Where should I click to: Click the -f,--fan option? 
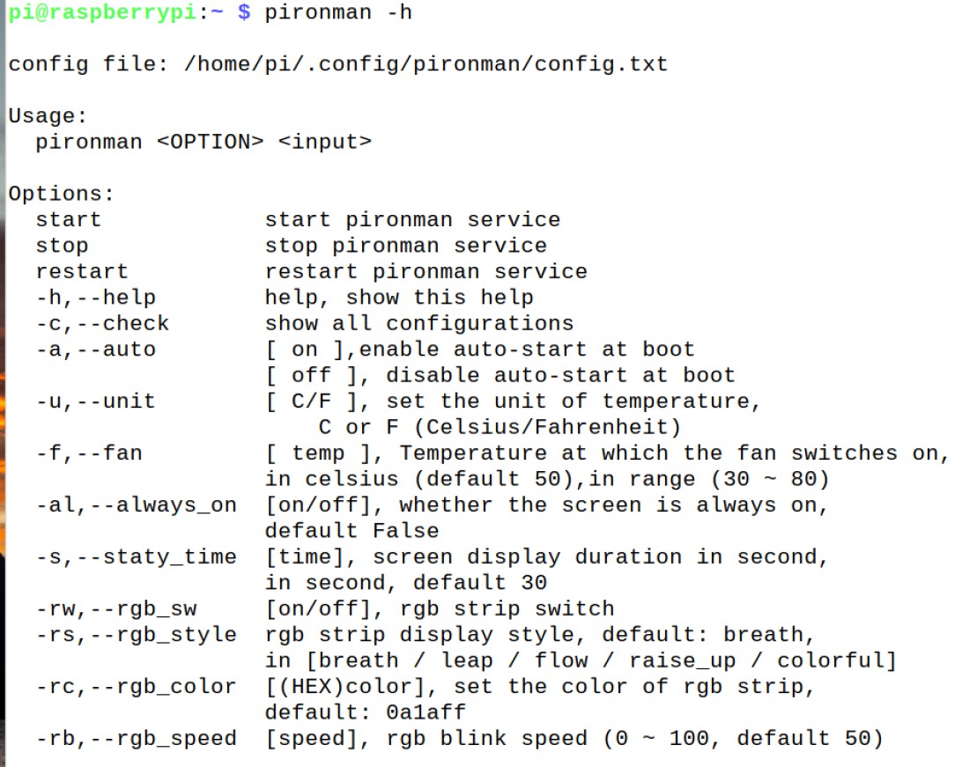pos(89,453)
